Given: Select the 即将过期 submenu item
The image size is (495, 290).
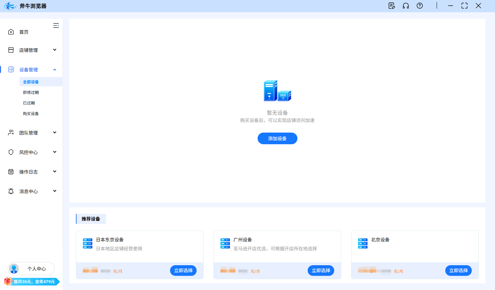Looking at the screenshot, I should [31, 93].
